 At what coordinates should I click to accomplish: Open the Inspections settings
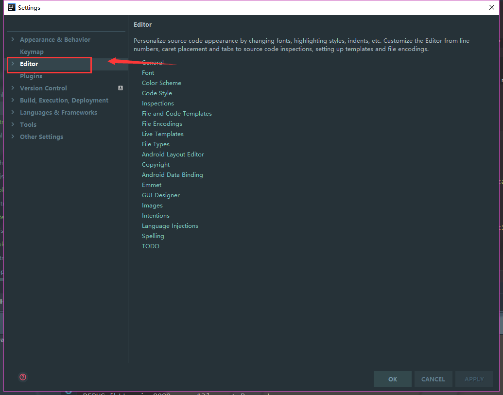[x=157, y=103]
